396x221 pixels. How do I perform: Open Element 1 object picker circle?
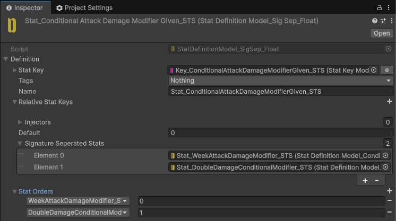point(385,167)
